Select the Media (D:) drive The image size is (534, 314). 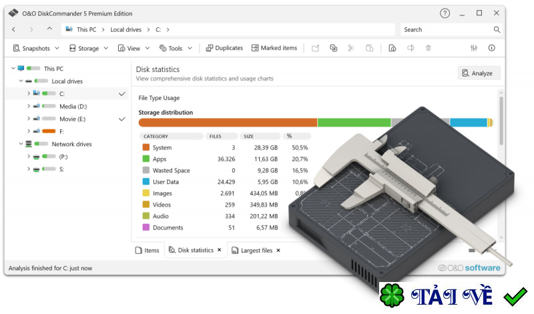73,107
